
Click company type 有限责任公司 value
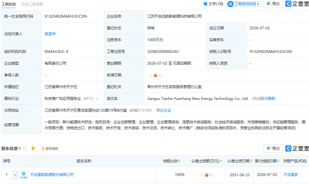(55, 63)
